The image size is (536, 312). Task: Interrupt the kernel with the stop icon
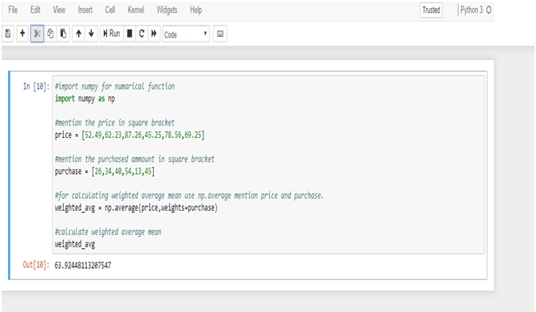(129, 34)
